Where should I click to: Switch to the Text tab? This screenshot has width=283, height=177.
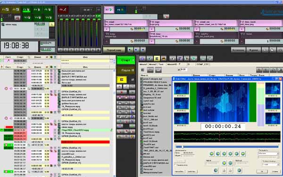click(161, 64)
